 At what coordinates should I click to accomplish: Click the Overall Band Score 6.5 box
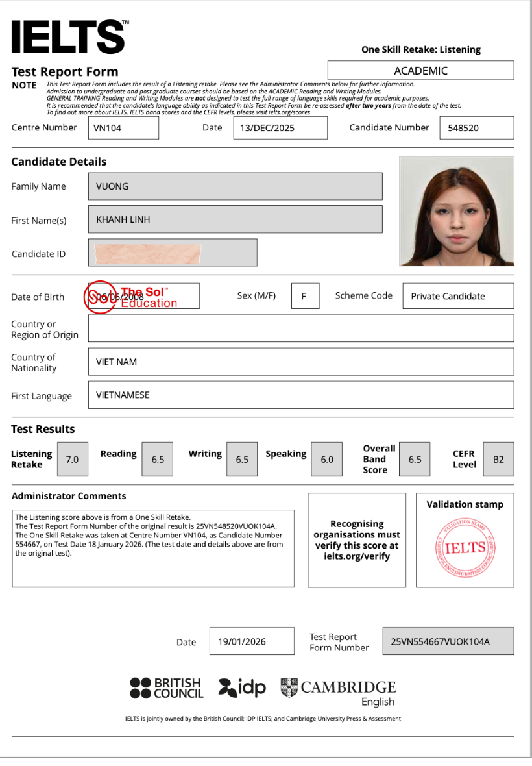point(414,459)
